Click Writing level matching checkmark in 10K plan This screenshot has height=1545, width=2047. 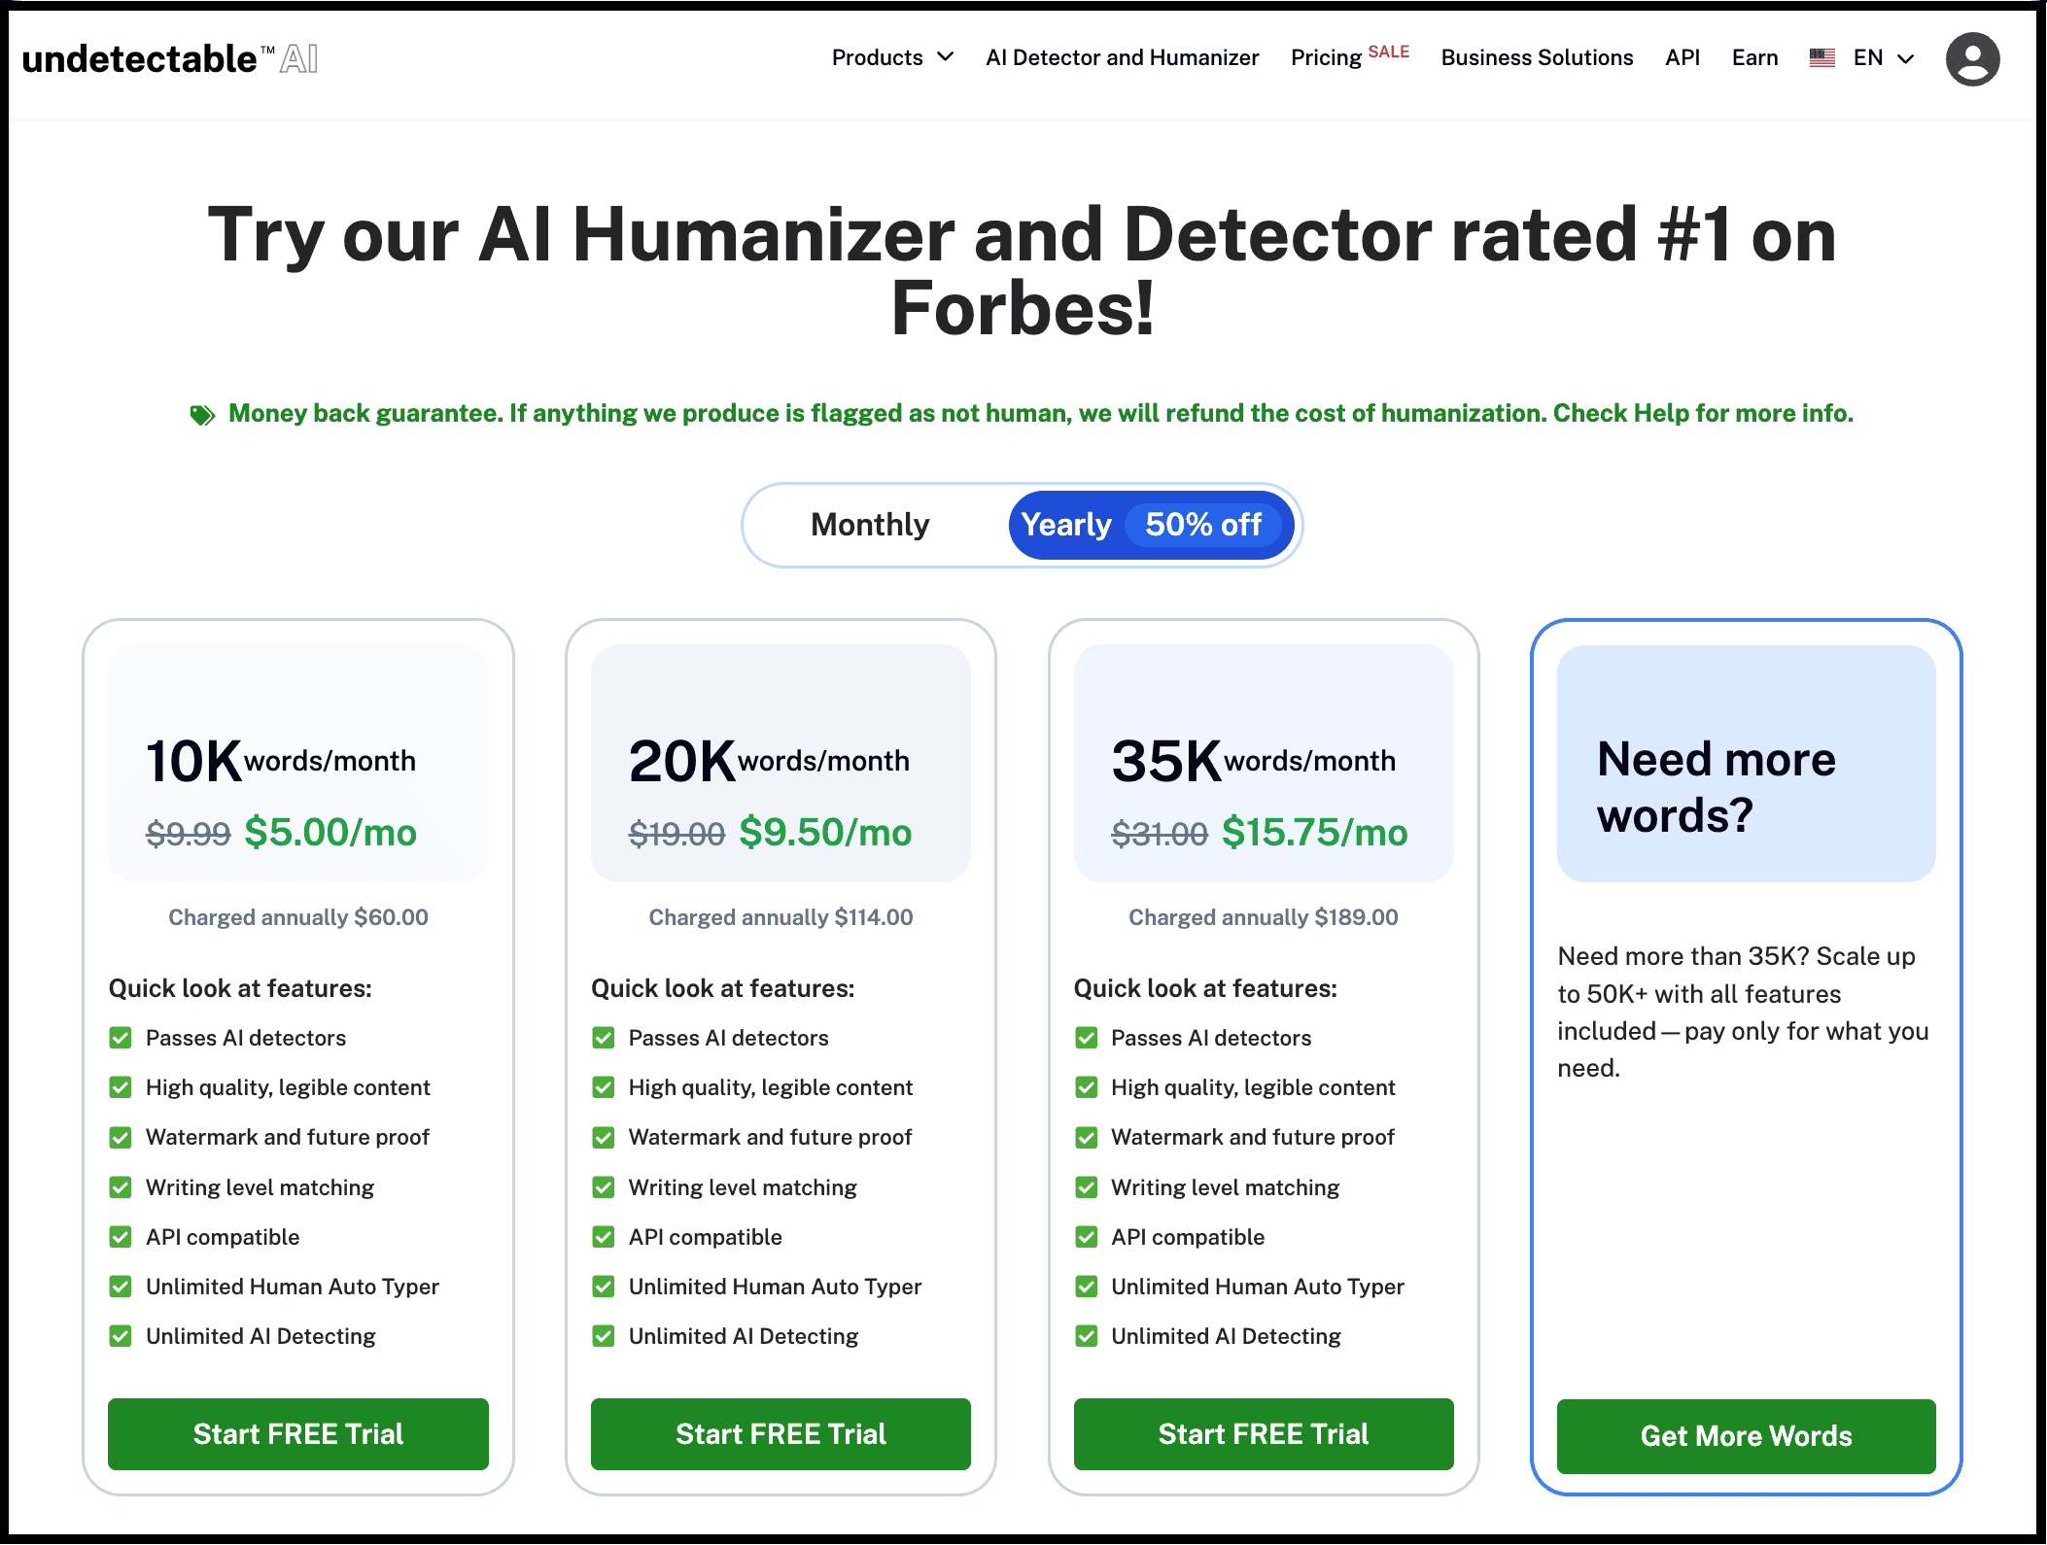[121, 1187]
